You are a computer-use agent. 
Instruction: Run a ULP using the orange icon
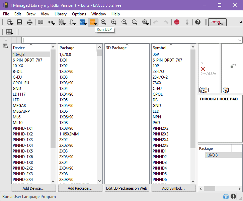point(93,22)
